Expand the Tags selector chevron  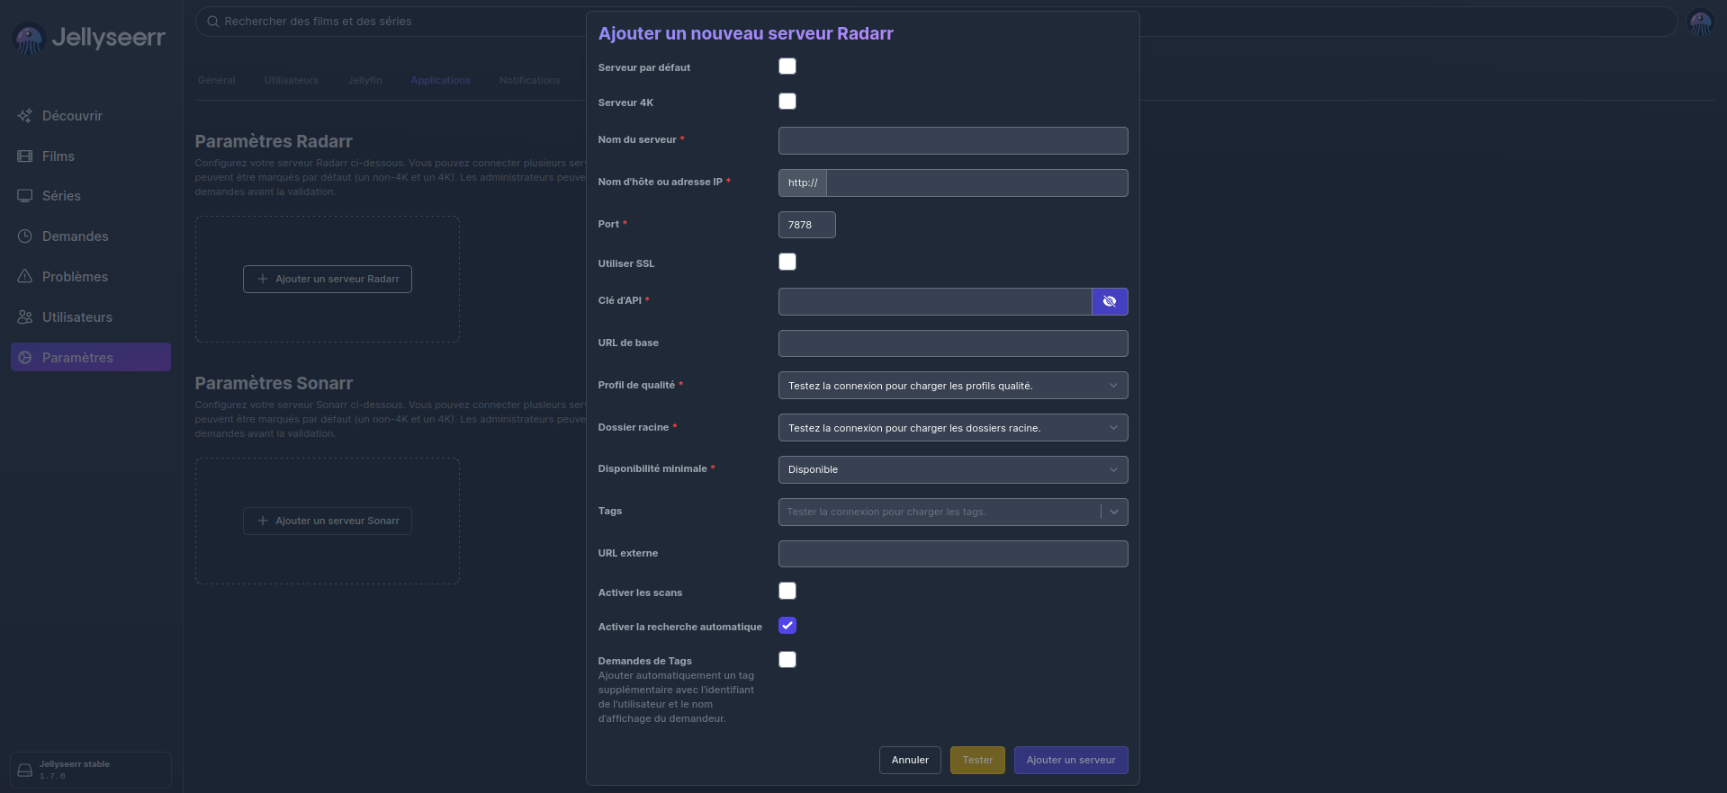coord(1114,512)
